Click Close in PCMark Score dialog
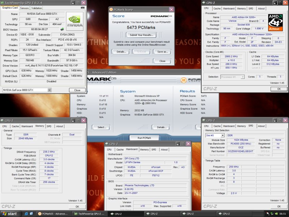Image resolution: width=289 pixels, height=217 pixels. [162, 61]
